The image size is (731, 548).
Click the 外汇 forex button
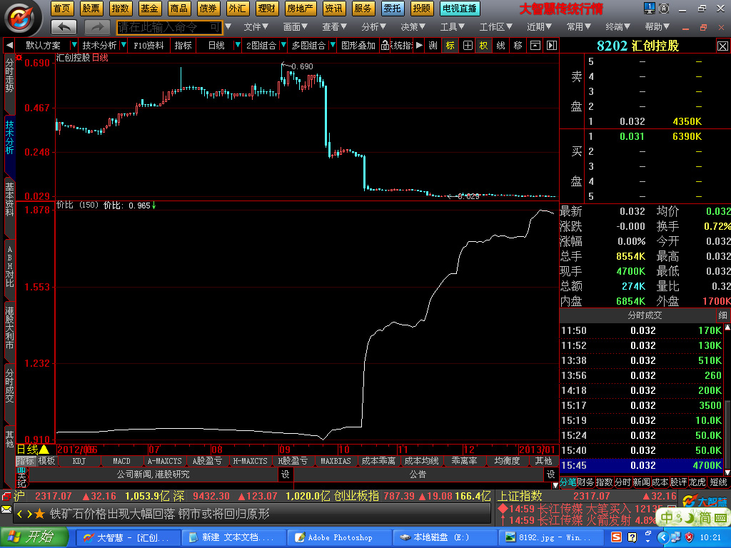(x=237, y=9)
